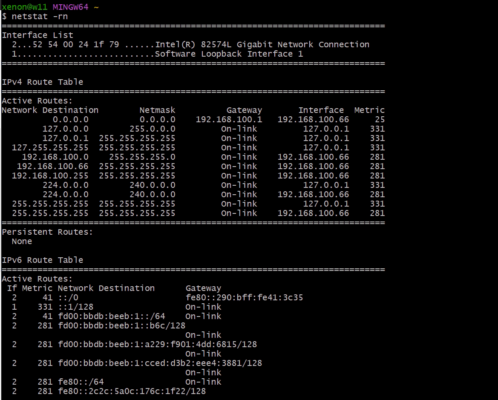498x400 pixels.
Task: Click the Intel(R) 82574L Gigabit Network Connection entry
Action: 262,45
